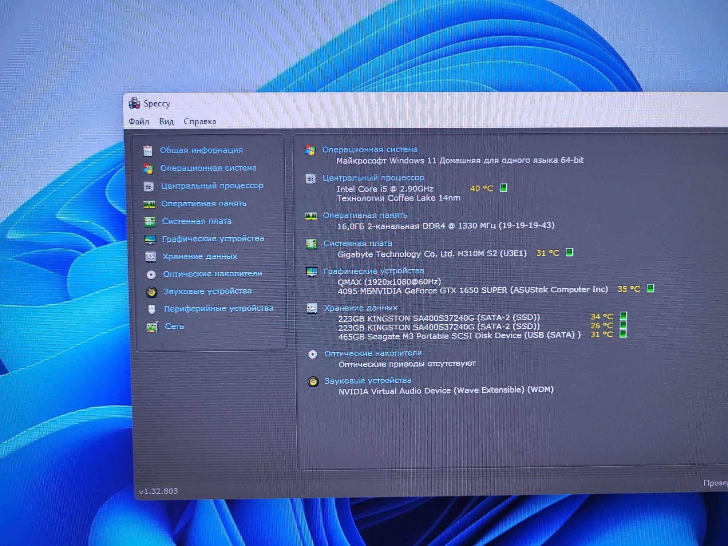Click the optical disc icon in sidebar
The width and height of the screenshot is (728, 546).
tap(151, 274)
